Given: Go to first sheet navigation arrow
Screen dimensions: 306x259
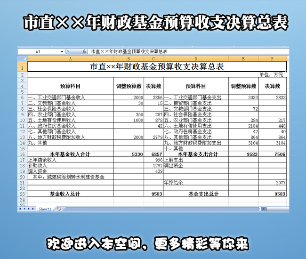Looking at the screenshot, I should 20,209.
